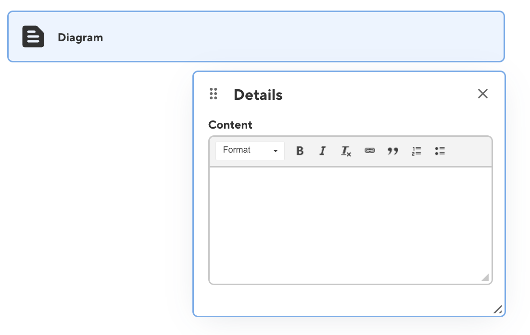Remove text formatting with the Ix icon
Screen dimensions: 530x335
pyautogui.click(x=346, y=151)
